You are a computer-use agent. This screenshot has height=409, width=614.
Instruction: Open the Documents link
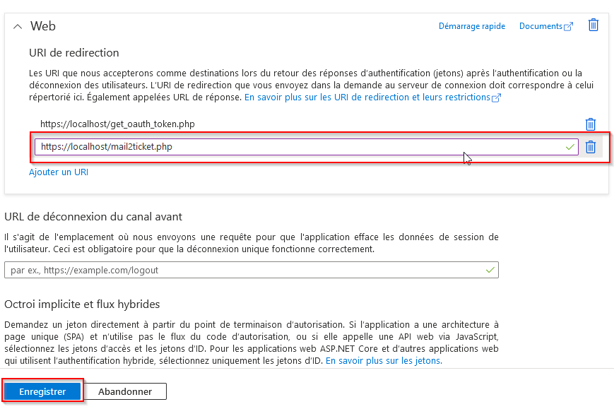(541, 26)
